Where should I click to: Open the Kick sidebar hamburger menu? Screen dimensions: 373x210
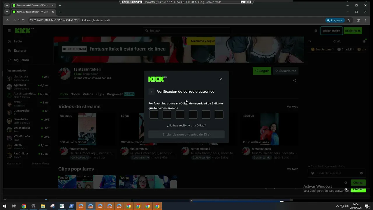pyautogui.click(x=9, y=31)
